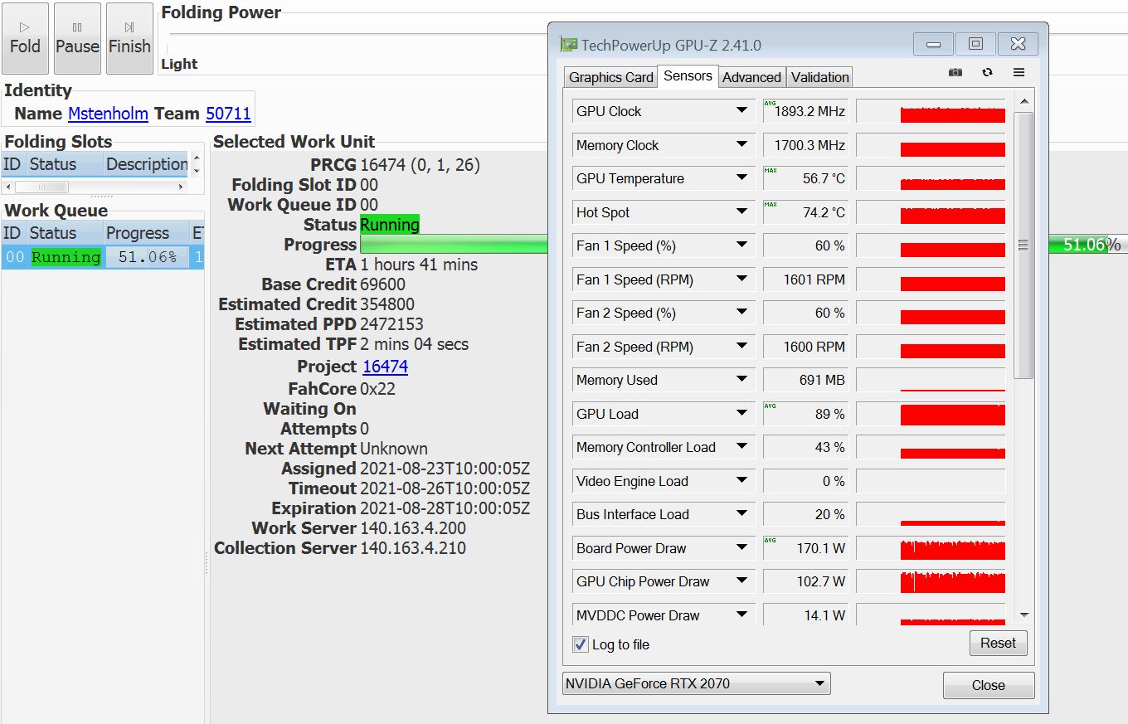Go to the Validation tab
1128x724 pixels.
pos(819,77)
